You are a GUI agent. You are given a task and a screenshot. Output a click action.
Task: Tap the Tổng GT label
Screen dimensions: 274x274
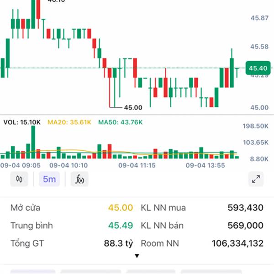(27, 243)
